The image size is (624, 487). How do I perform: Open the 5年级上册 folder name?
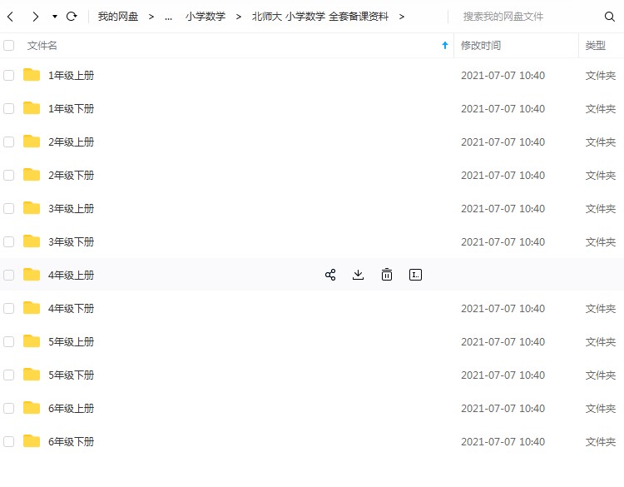coord(72,341)
